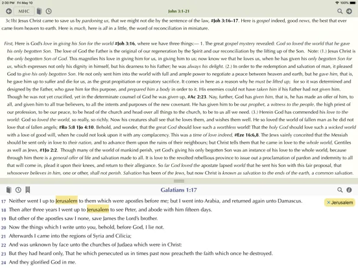Tap the battery indicator in status bar
Image resolution: width=358 pixels, height=268 pixels.
click(353, 3)
